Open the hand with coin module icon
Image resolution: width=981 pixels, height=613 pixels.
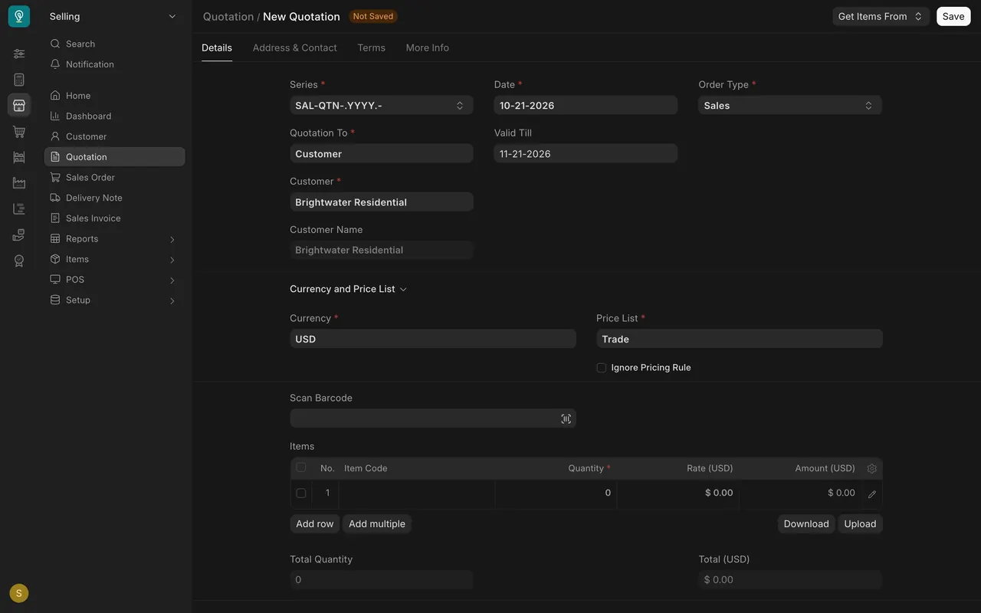[x=19, y=234]
